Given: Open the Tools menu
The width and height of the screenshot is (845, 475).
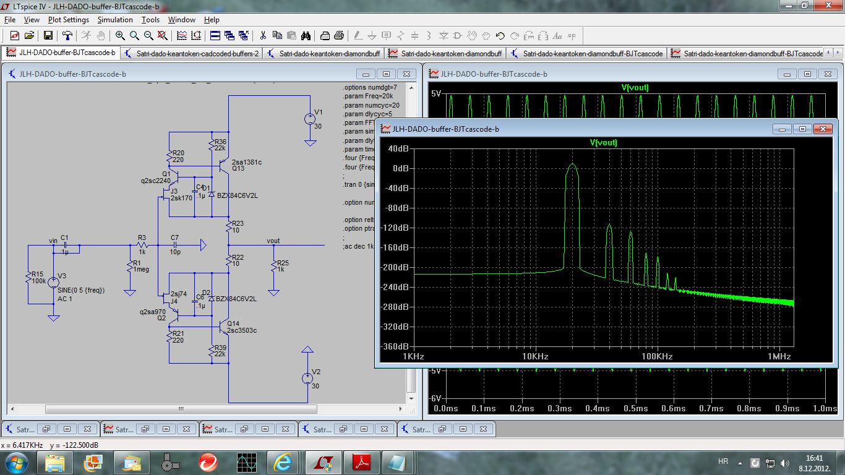Looking at the screenshot, I should click(x=150, y=20).
